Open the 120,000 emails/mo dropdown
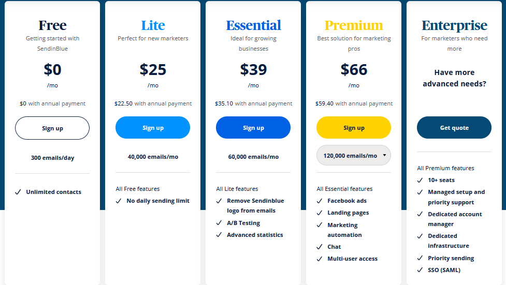 click(354, 155)
